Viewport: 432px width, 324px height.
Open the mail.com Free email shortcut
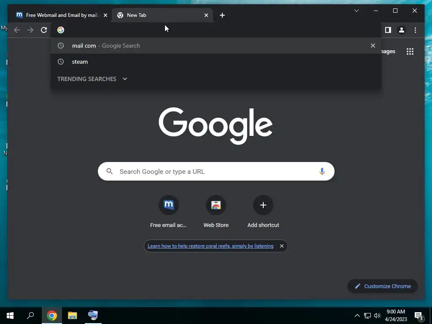click(x=168, y=212)
